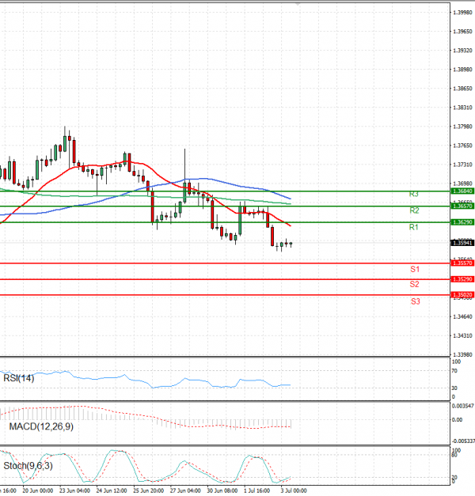Click the R1 resistance label

coord(413,227)
